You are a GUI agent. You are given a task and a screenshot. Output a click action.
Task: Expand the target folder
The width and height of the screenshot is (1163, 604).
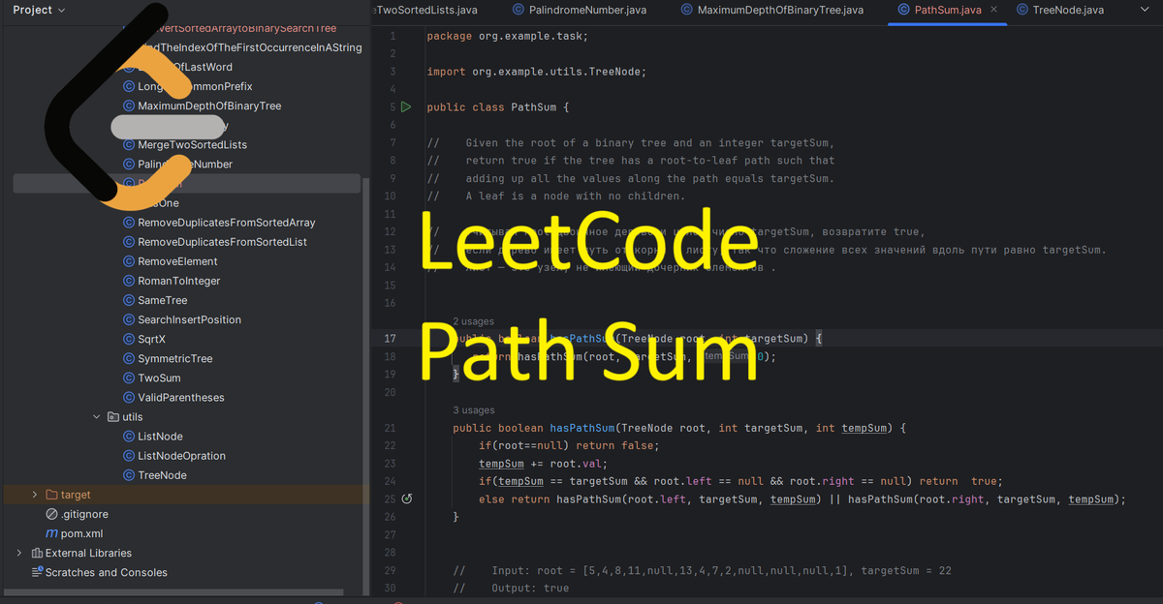35,495
